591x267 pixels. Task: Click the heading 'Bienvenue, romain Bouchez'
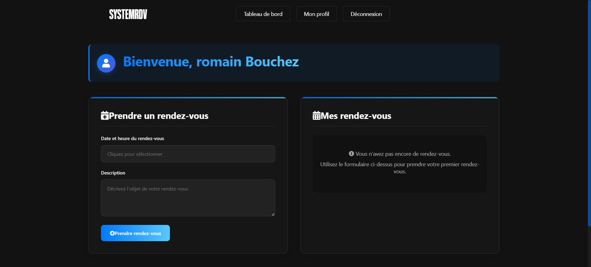211,62
